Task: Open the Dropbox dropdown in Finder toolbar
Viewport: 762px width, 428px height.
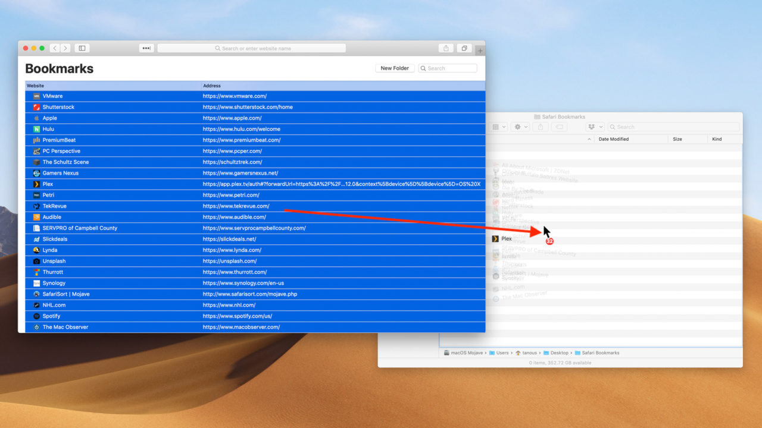Action: [594, 127]
